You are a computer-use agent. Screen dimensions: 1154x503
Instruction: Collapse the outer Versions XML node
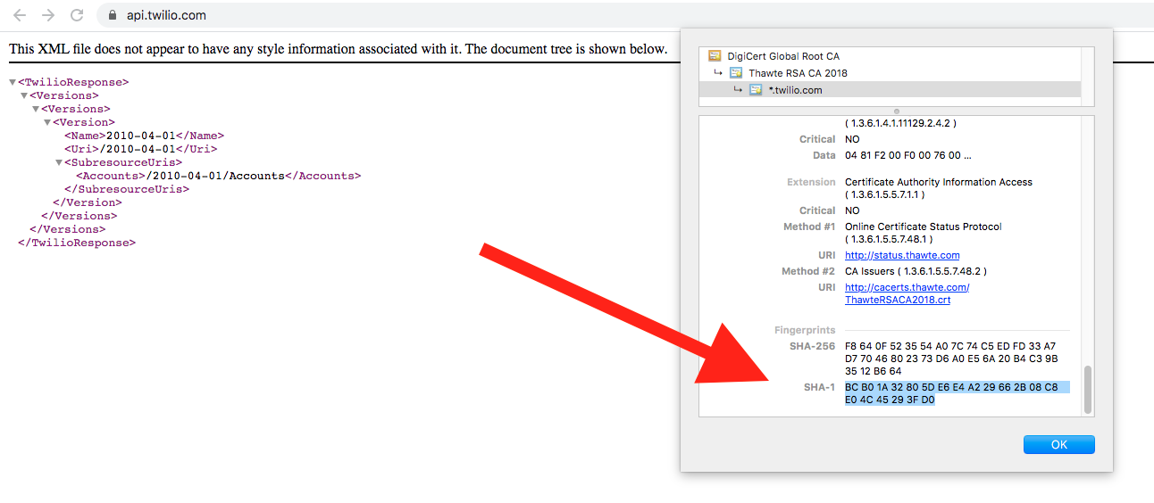pyautogui.click(x=24, y=95)
